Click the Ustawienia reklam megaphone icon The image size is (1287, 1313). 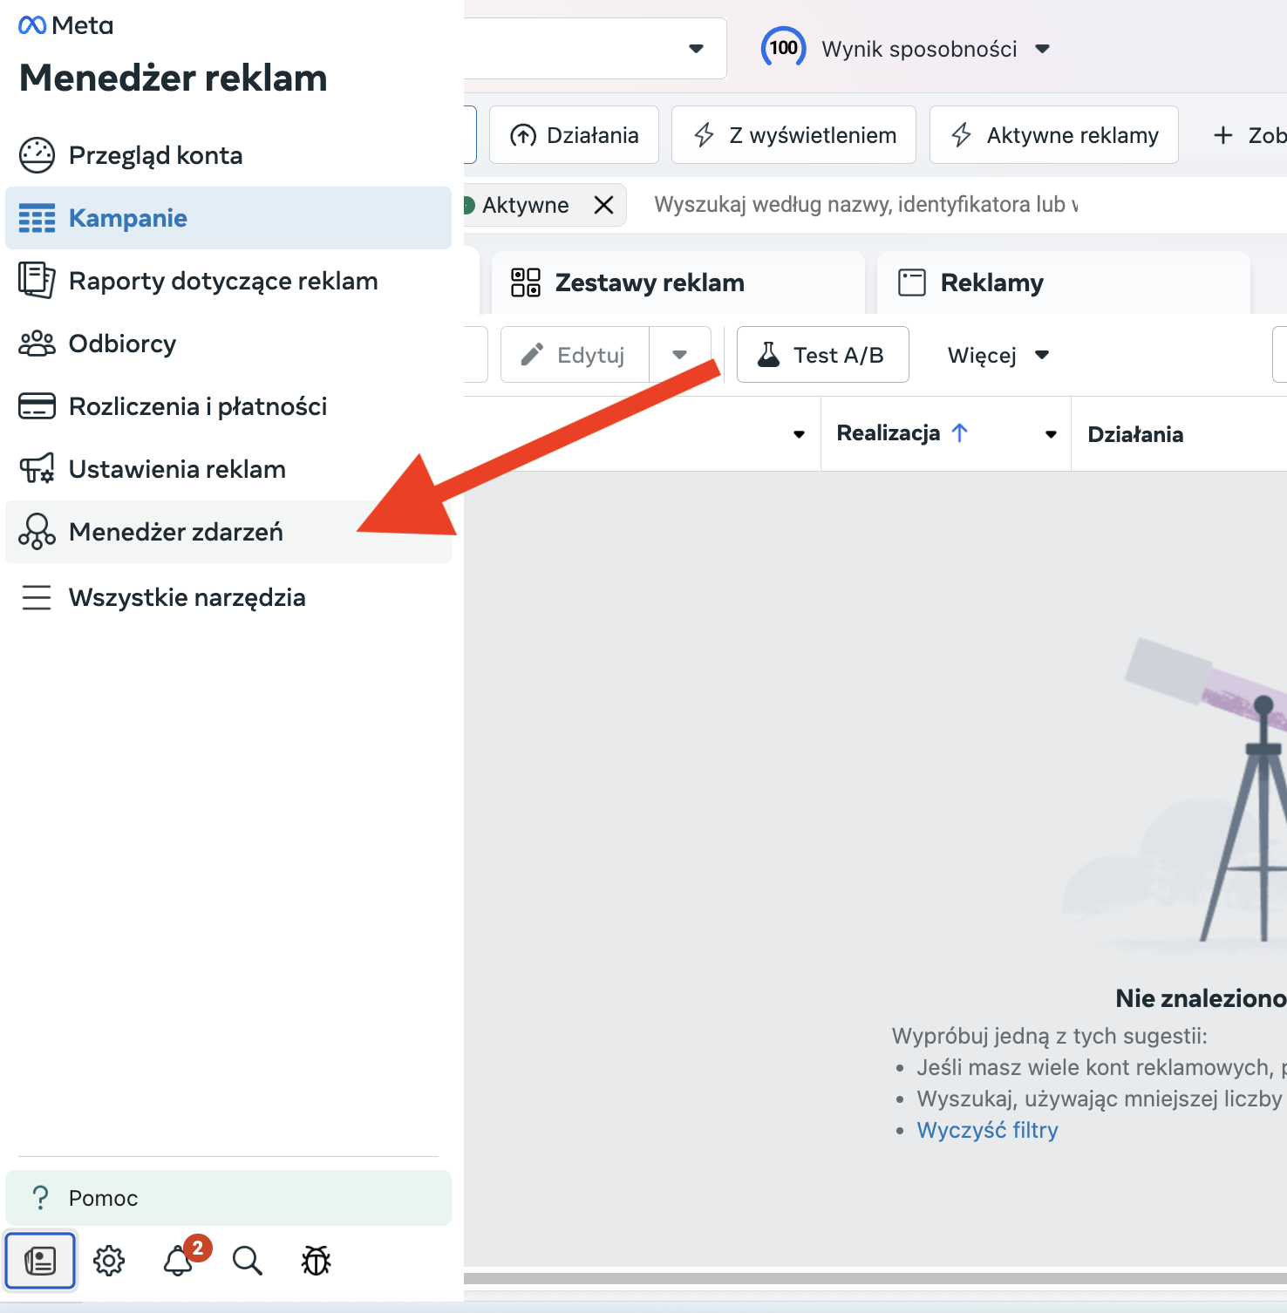click(x=37, y=469)
